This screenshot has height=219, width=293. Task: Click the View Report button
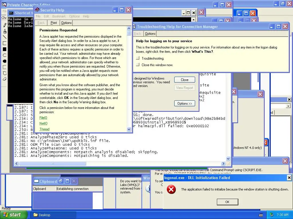pos(185,88)
